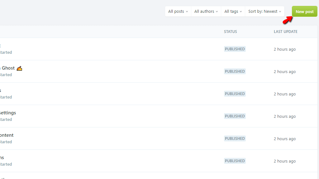Open the Sort by: Newest dropdown
319x179 pixels.
pos(264,11)
